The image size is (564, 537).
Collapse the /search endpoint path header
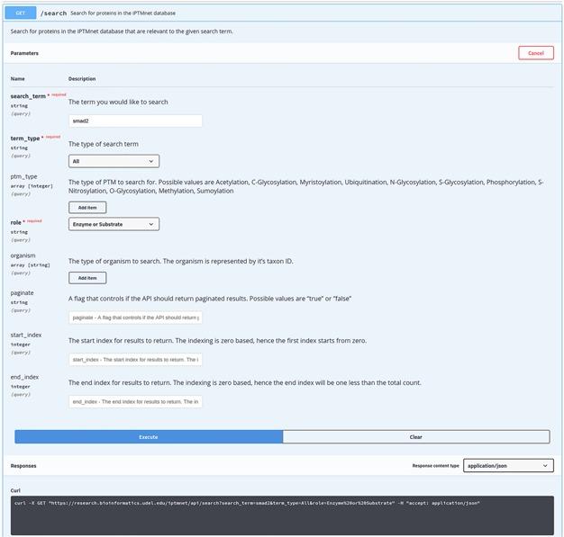tap(54, 13)
